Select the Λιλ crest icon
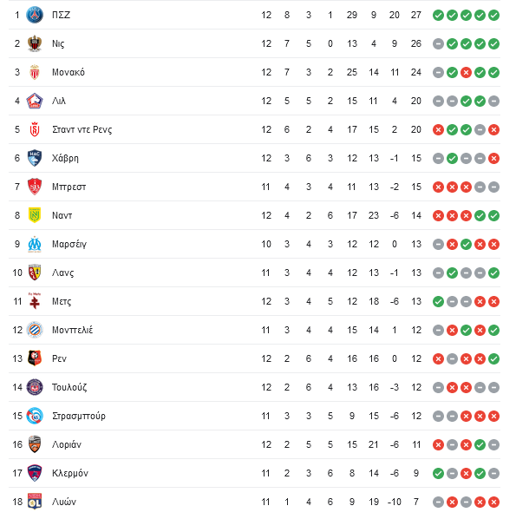This screenshot has width=516, height=519. tap(35, 101)
